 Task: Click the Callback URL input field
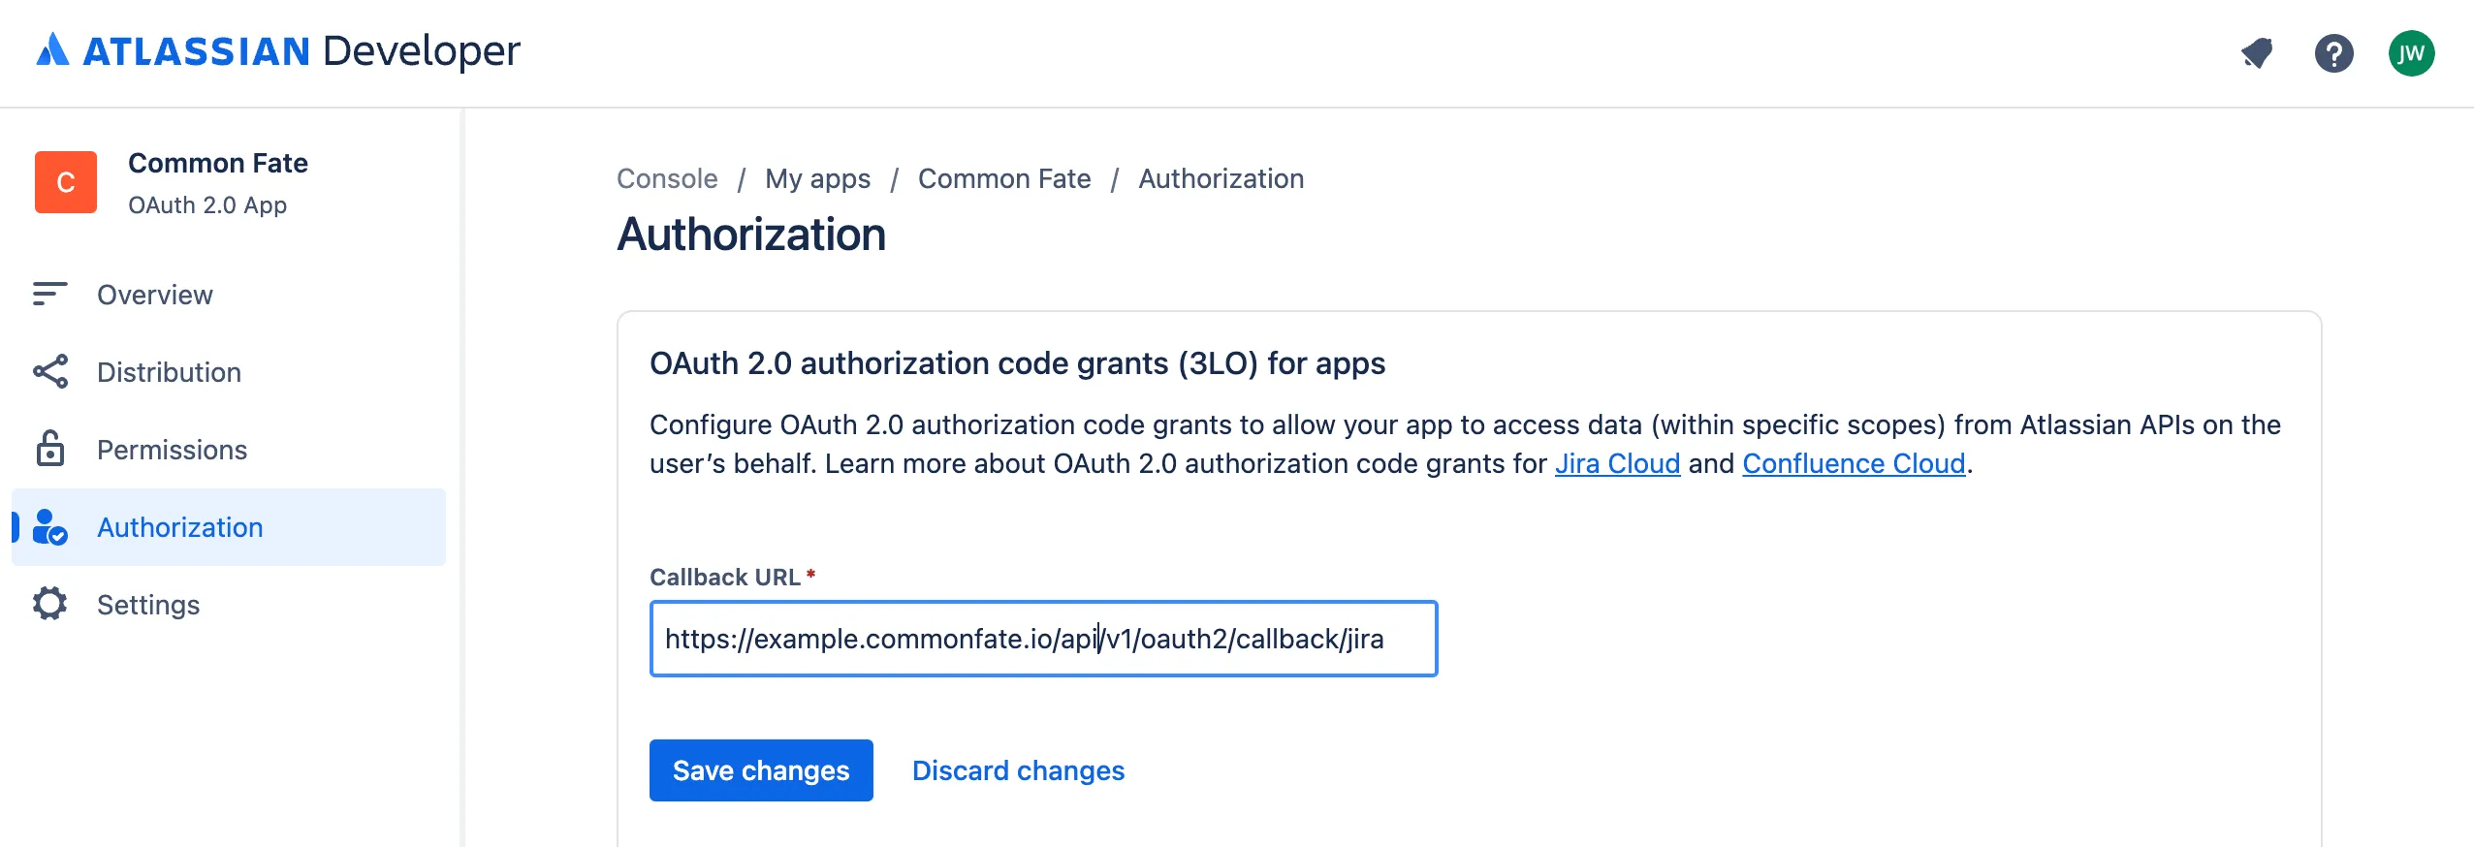[x=1043, y=639]
